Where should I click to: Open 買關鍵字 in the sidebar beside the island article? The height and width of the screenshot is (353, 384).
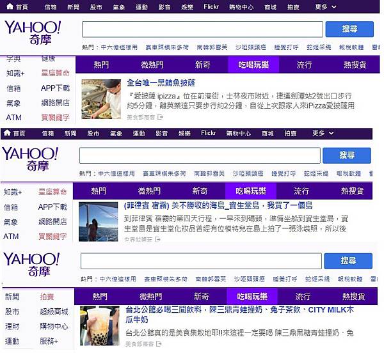point(52,237)
